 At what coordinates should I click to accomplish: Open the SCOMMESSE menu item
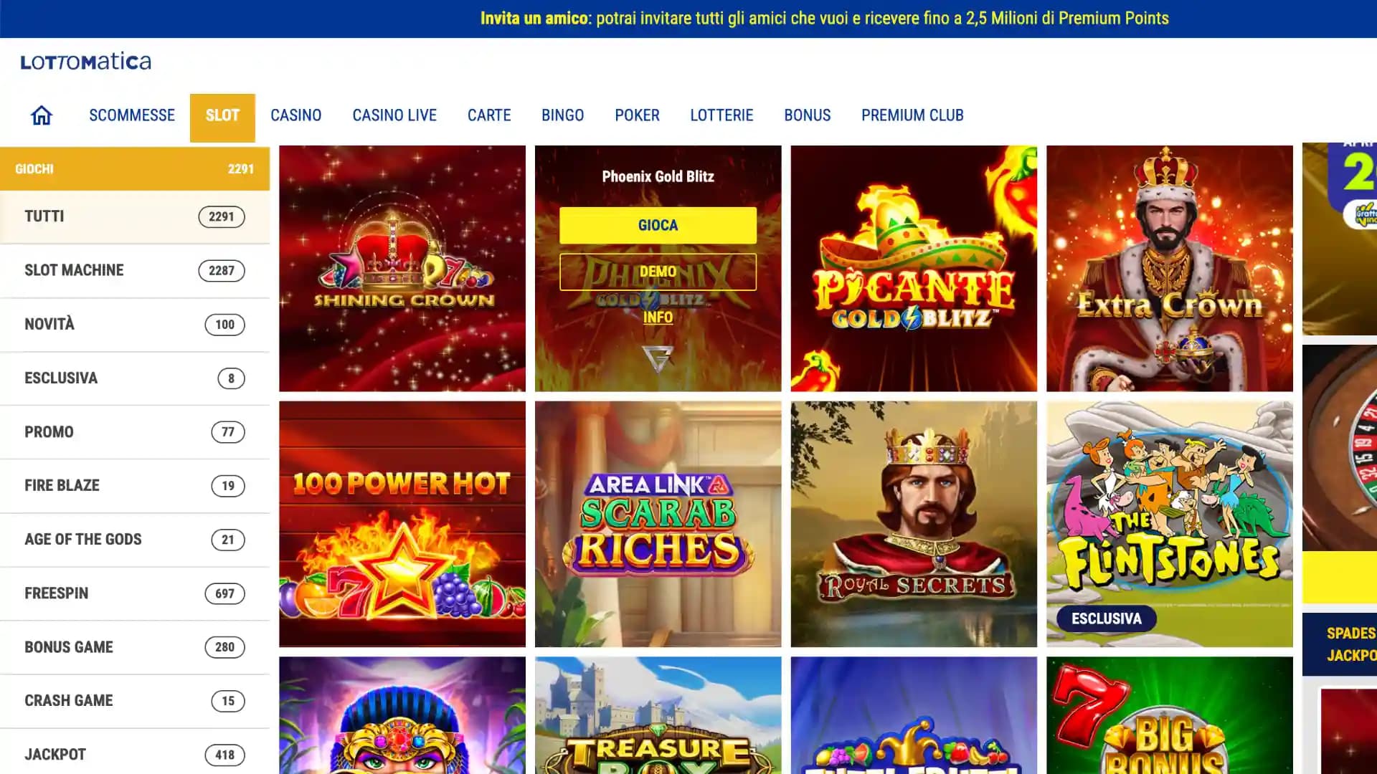pyautogui.click(x=132, y=115)
